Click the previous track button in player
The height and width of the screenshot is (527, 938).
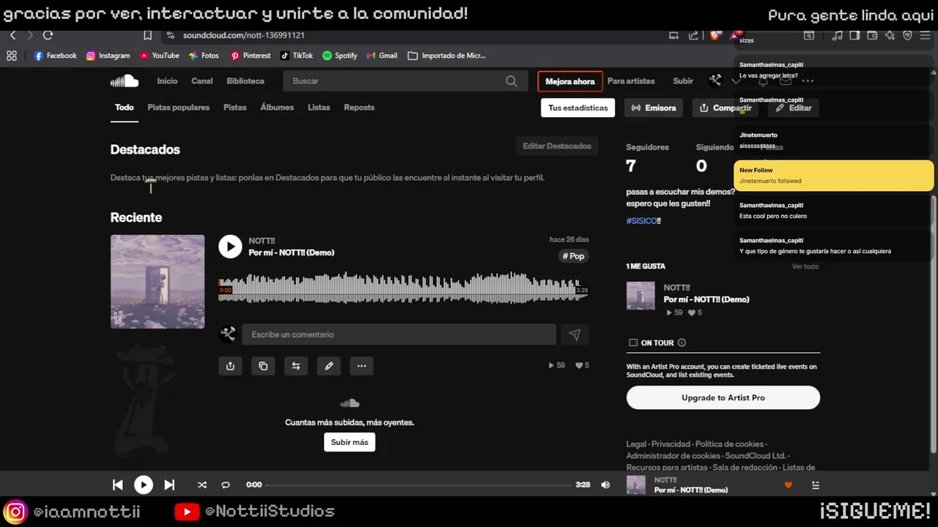coord(117,485)
